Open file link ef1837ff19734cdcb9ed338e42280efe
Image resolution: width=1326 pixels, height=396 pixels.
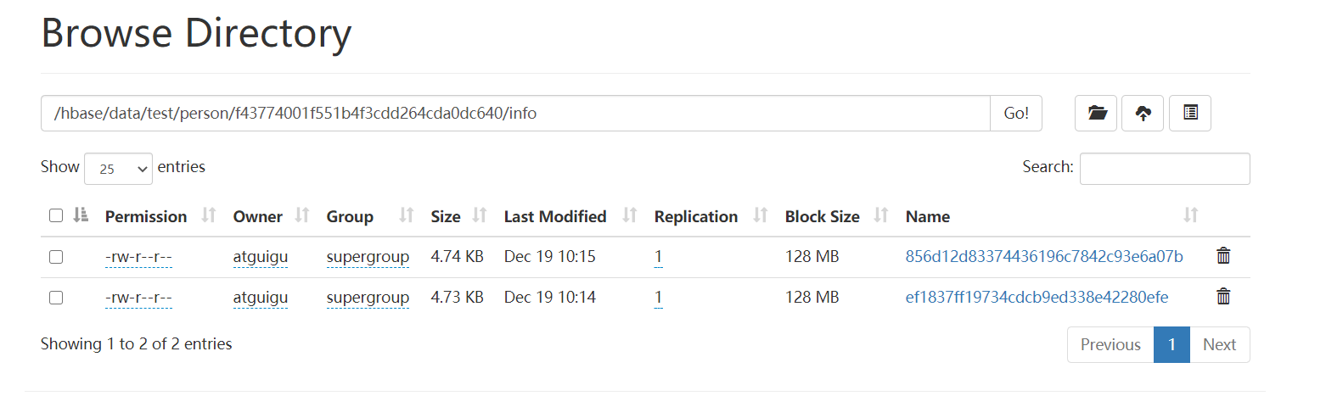tap(1037, 298)
